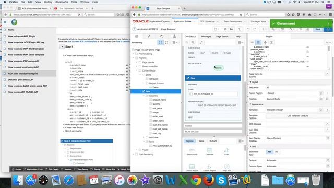This screenshot has width=334, height=188.
Task: Click the zoom in magnifier in Grid Layout
Action: click(193, 43)
